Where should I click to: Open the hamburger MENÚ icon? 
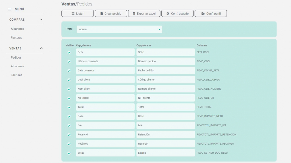[10, 9]
